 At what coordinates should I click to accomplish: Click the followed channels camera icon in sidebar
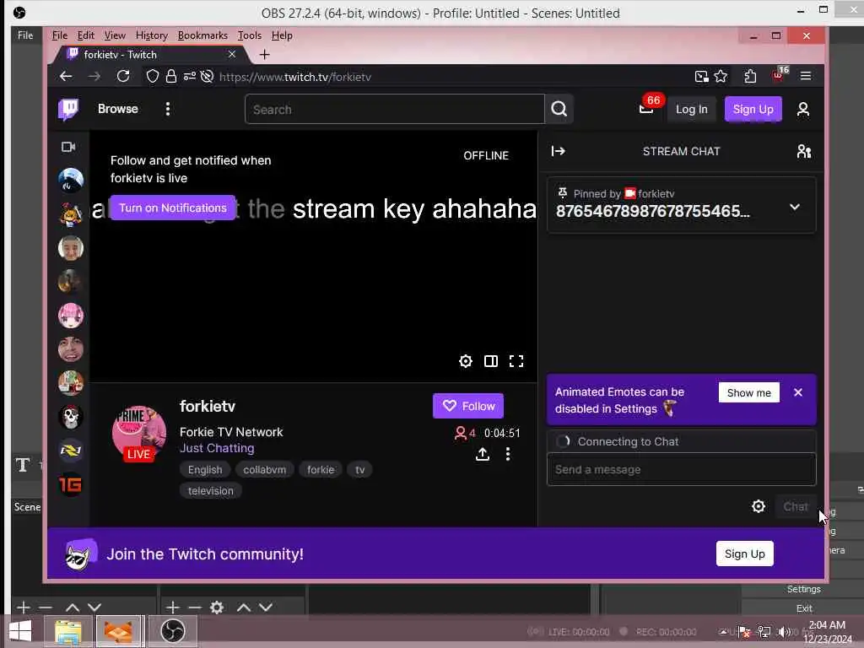pos(68,147)
